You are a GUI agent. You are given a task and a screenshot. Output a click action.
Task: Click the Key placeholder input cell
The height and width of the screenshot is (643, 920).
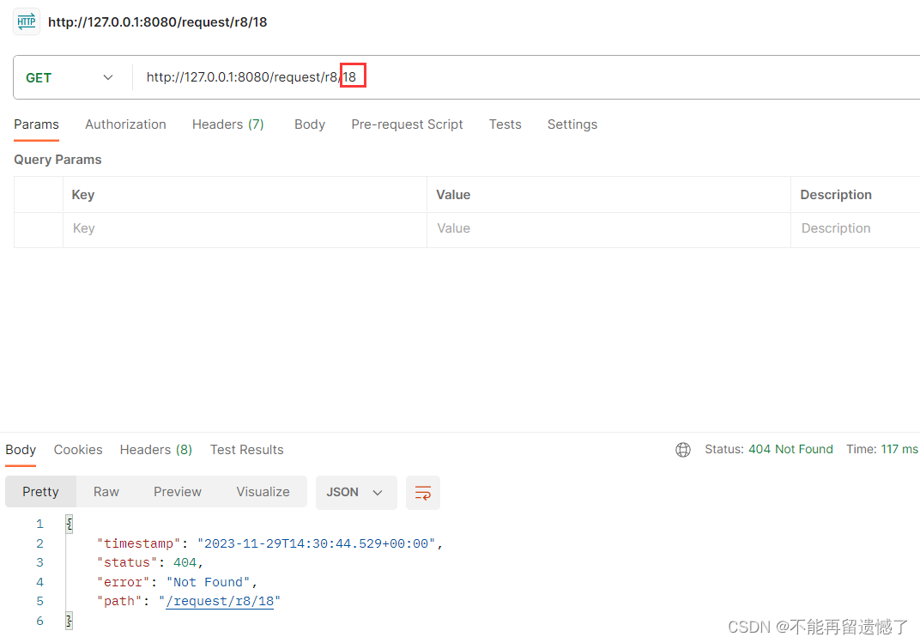pos(245,229)
